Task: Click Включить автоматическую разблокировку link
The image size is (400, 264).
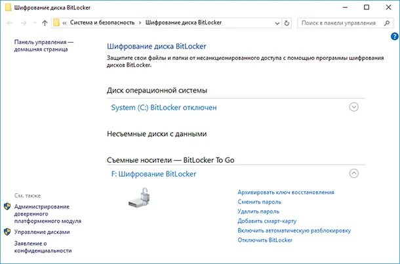Action: tap(294, 231)
